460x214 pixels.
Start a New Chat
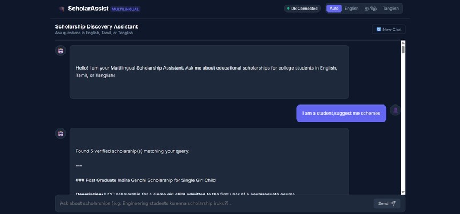[x=389, y=29]
